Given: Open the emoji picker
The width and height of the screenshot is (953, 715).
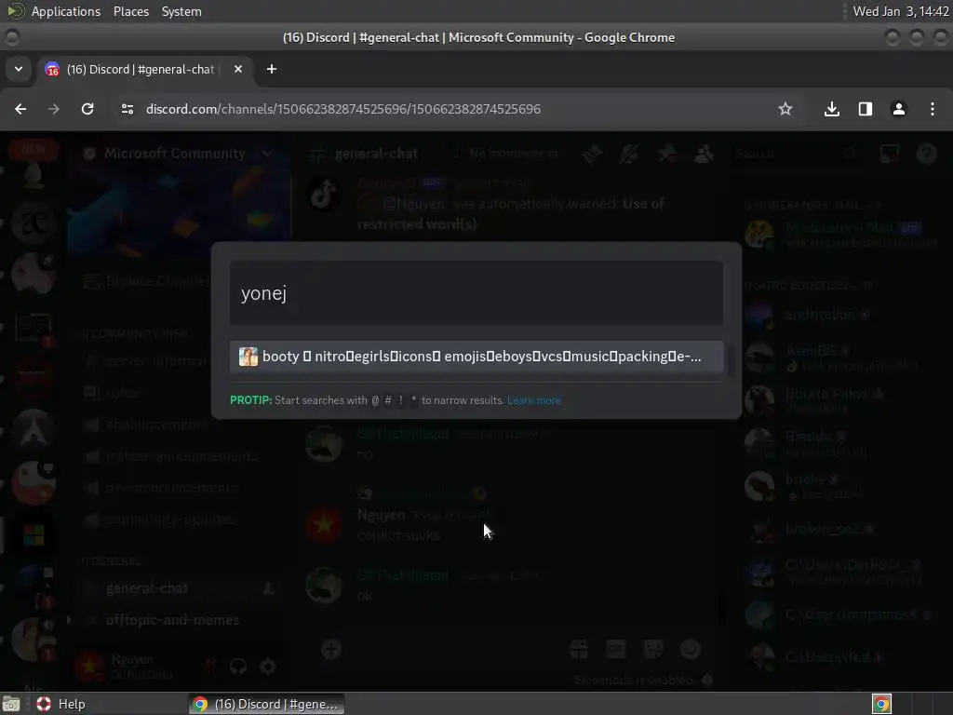Looking at the screenshot, I should [691, 649].
